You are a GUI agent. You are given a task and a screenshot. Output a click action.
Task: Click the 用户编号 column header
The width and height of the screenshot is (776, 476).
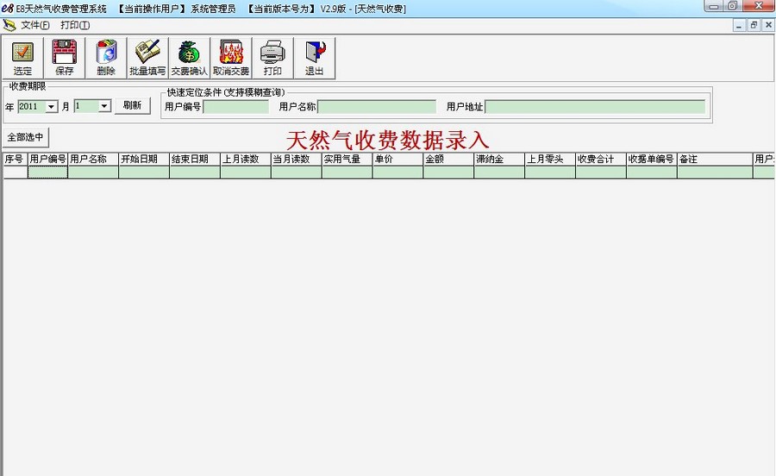(48, 160)
